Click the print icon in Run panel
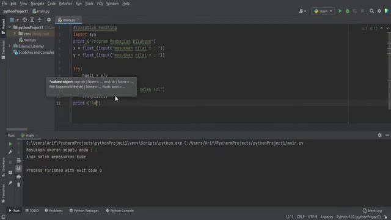Image resolution: width=391 pixels, height=220 pixels. pyautogui.click(x=19, y=177)
